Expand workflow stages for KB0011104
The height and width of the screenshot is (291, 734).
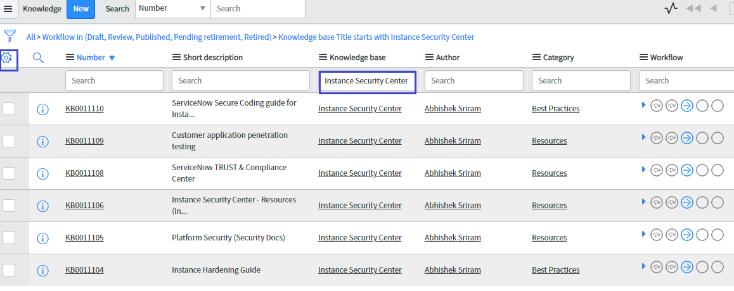click(643, 266)
